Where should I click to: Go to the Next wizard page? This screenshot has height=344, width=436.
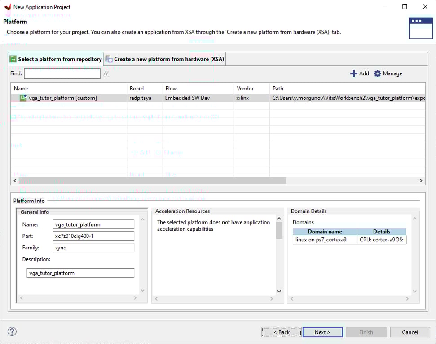click(x=322, y=332)
